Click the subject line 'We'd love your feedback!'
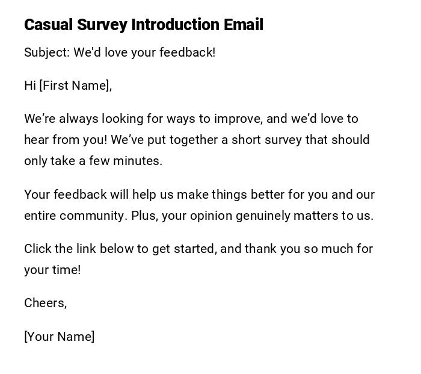Screen dimensions: 421x374 pyautogui.click(x=144, y=52)
